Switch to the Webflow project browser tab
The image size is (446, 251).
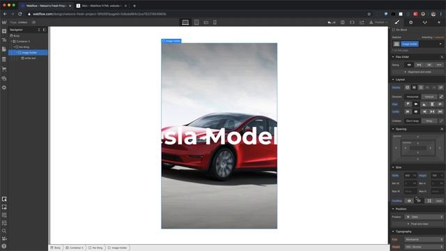coord(45,6)
